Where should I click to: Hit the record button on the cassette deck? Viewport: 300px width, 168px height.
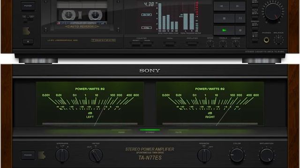(x=240, y=30)
